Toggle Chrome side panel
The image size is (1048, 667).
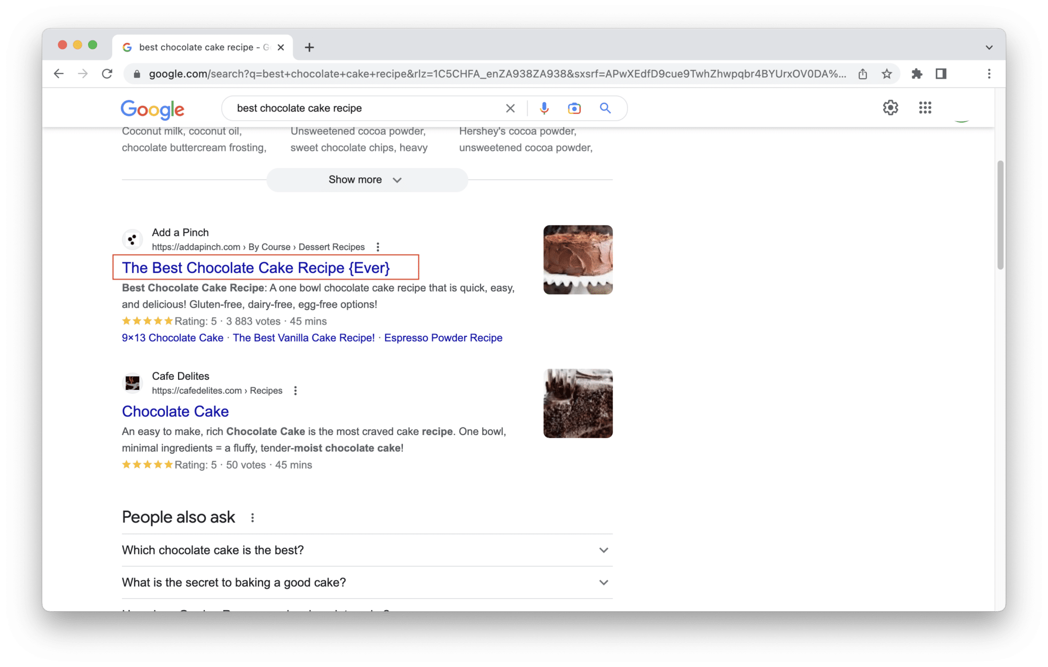click(x=941, y=74)
